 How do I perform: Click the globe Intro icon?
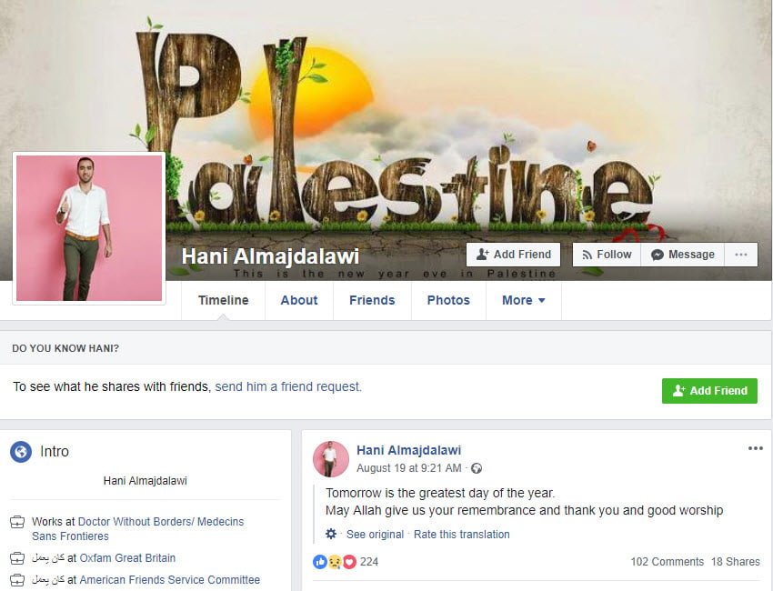[21, 452]
